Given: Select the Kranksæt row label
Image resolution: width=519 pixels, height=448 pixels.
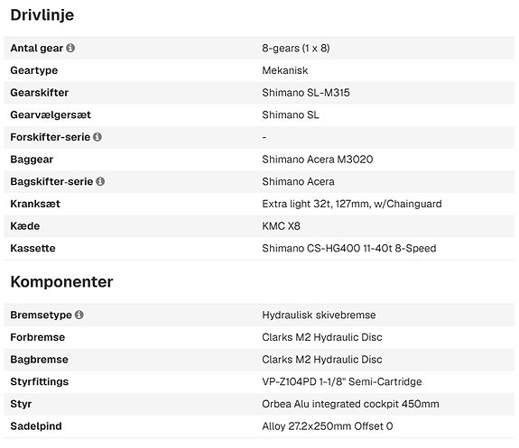Looking at the screenshot, I should 35,204.
